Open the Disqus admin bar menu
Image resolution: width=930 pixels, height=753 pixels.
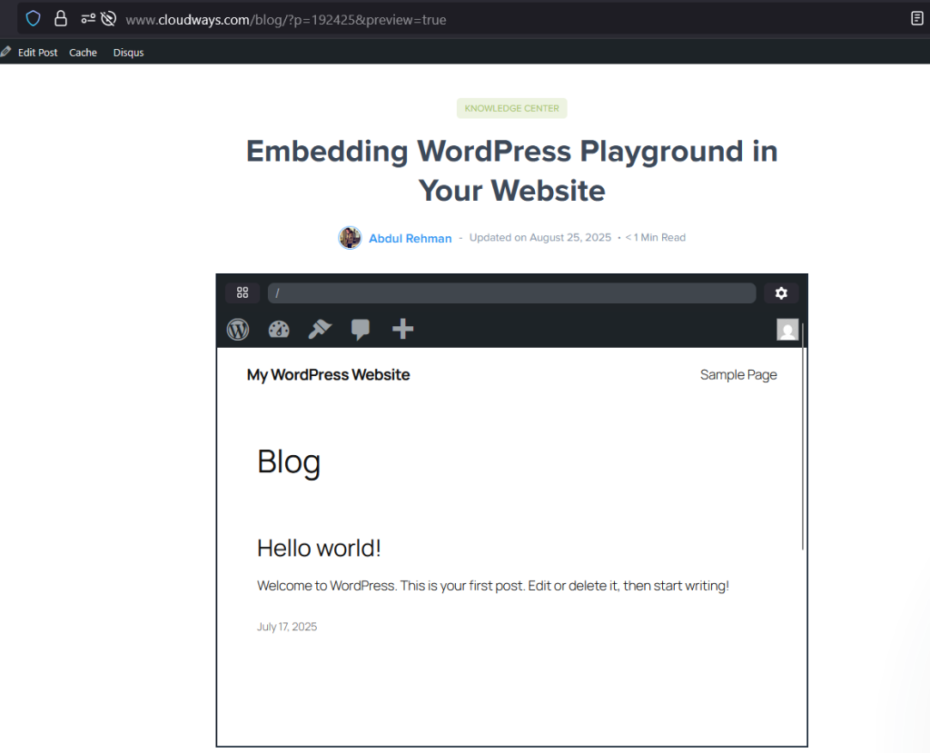129,52
